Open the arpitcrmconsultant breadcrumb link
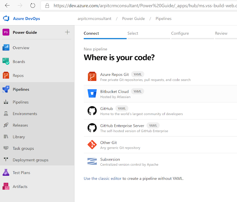This screenshot has height=202, width=237. [94, 18]
